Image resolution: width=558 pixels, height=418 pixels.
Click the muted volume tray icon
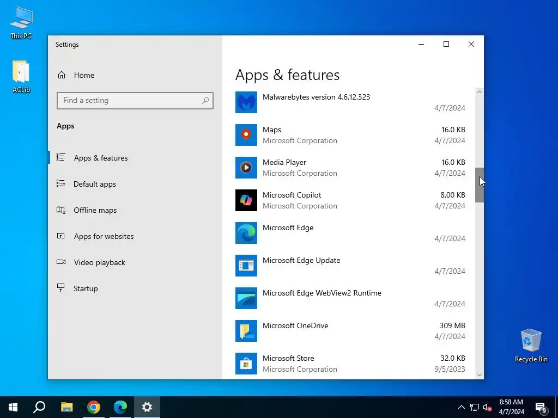tap(488, 407)
